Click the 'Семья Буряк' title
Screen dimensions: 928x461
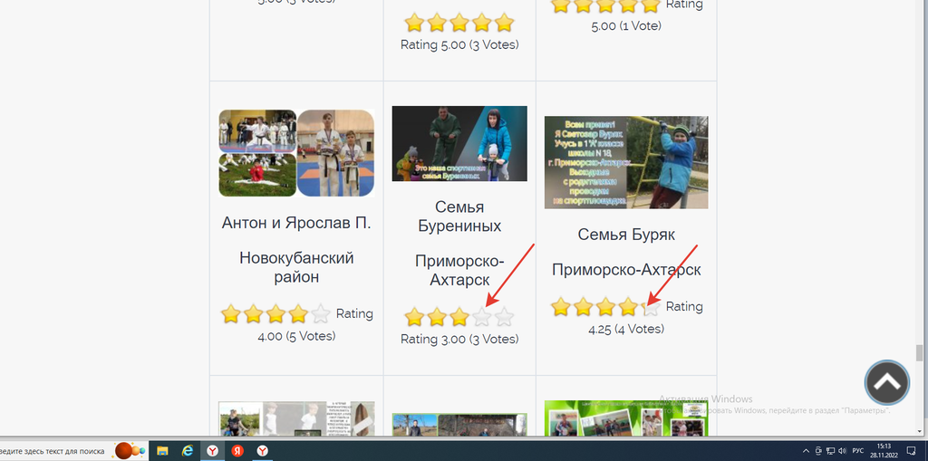(x=626, y=235)
